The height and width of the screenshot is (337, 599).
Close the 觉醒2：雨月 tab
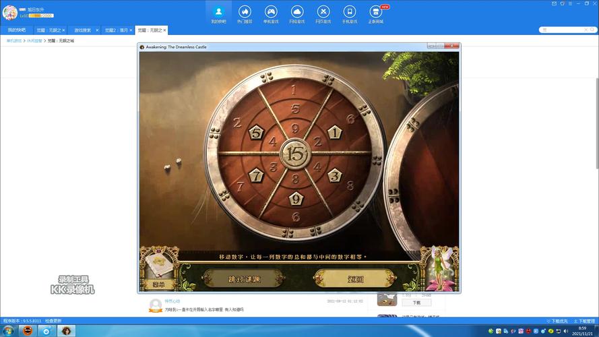pyautogui.click(x=131, y=30)
